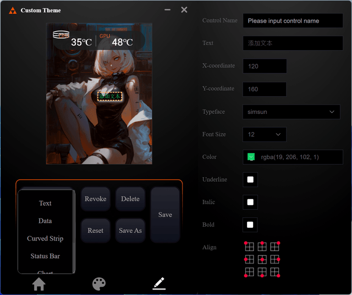The image size is (352, 295).
Task: Click the Delete button
Action: (x=130, y=199)
